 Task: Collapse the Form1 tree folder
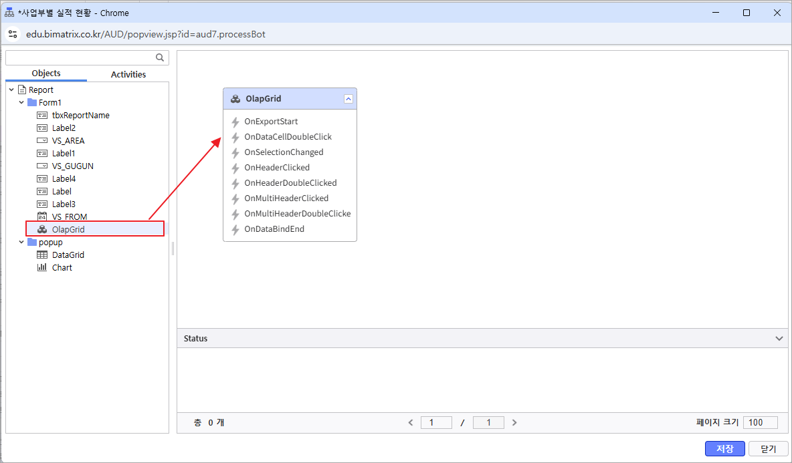(21, 102)
